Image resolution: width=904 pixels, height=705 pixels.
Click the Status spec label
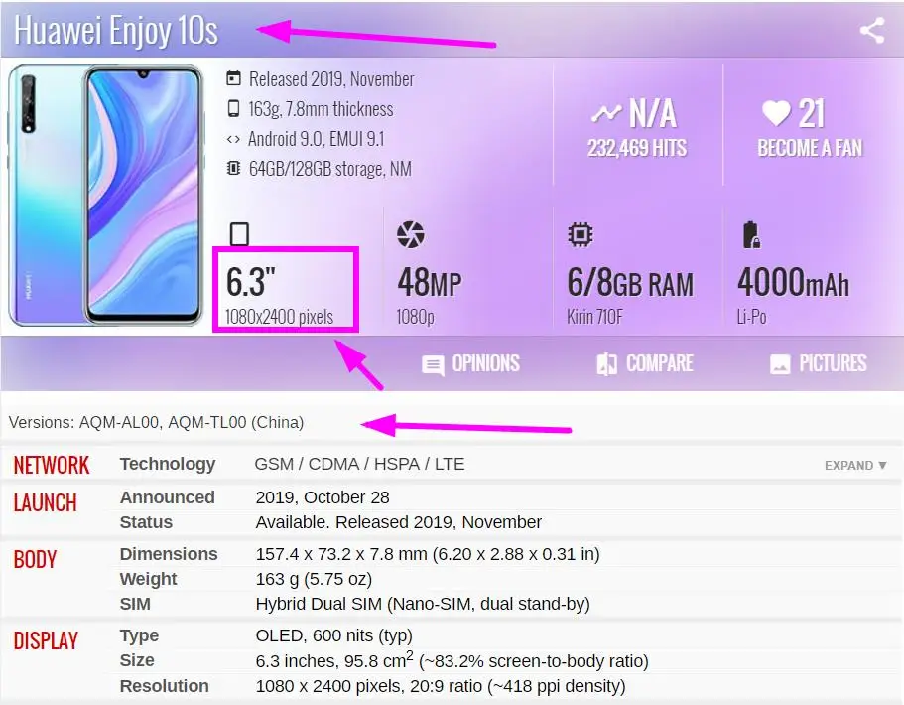[x=147, y=522]
